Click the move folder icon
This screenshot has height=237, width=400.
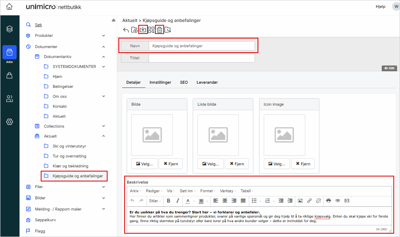(x=168, y=30)
